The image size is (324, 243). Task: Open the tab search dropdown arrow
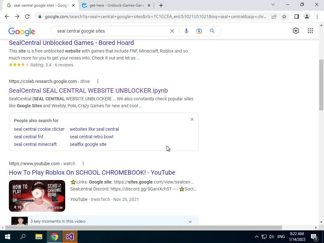tap(273, 4)
